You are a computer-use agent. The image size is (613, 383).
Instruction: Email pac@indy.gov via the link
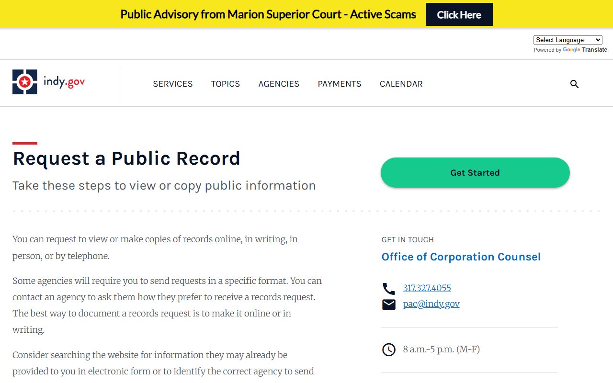pos(431,304)
